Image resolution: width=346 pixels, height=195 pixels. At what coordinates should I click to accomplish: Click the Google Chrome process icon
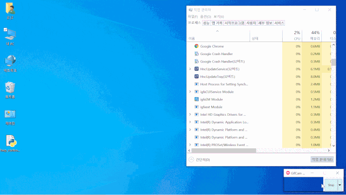pos(197,46)
